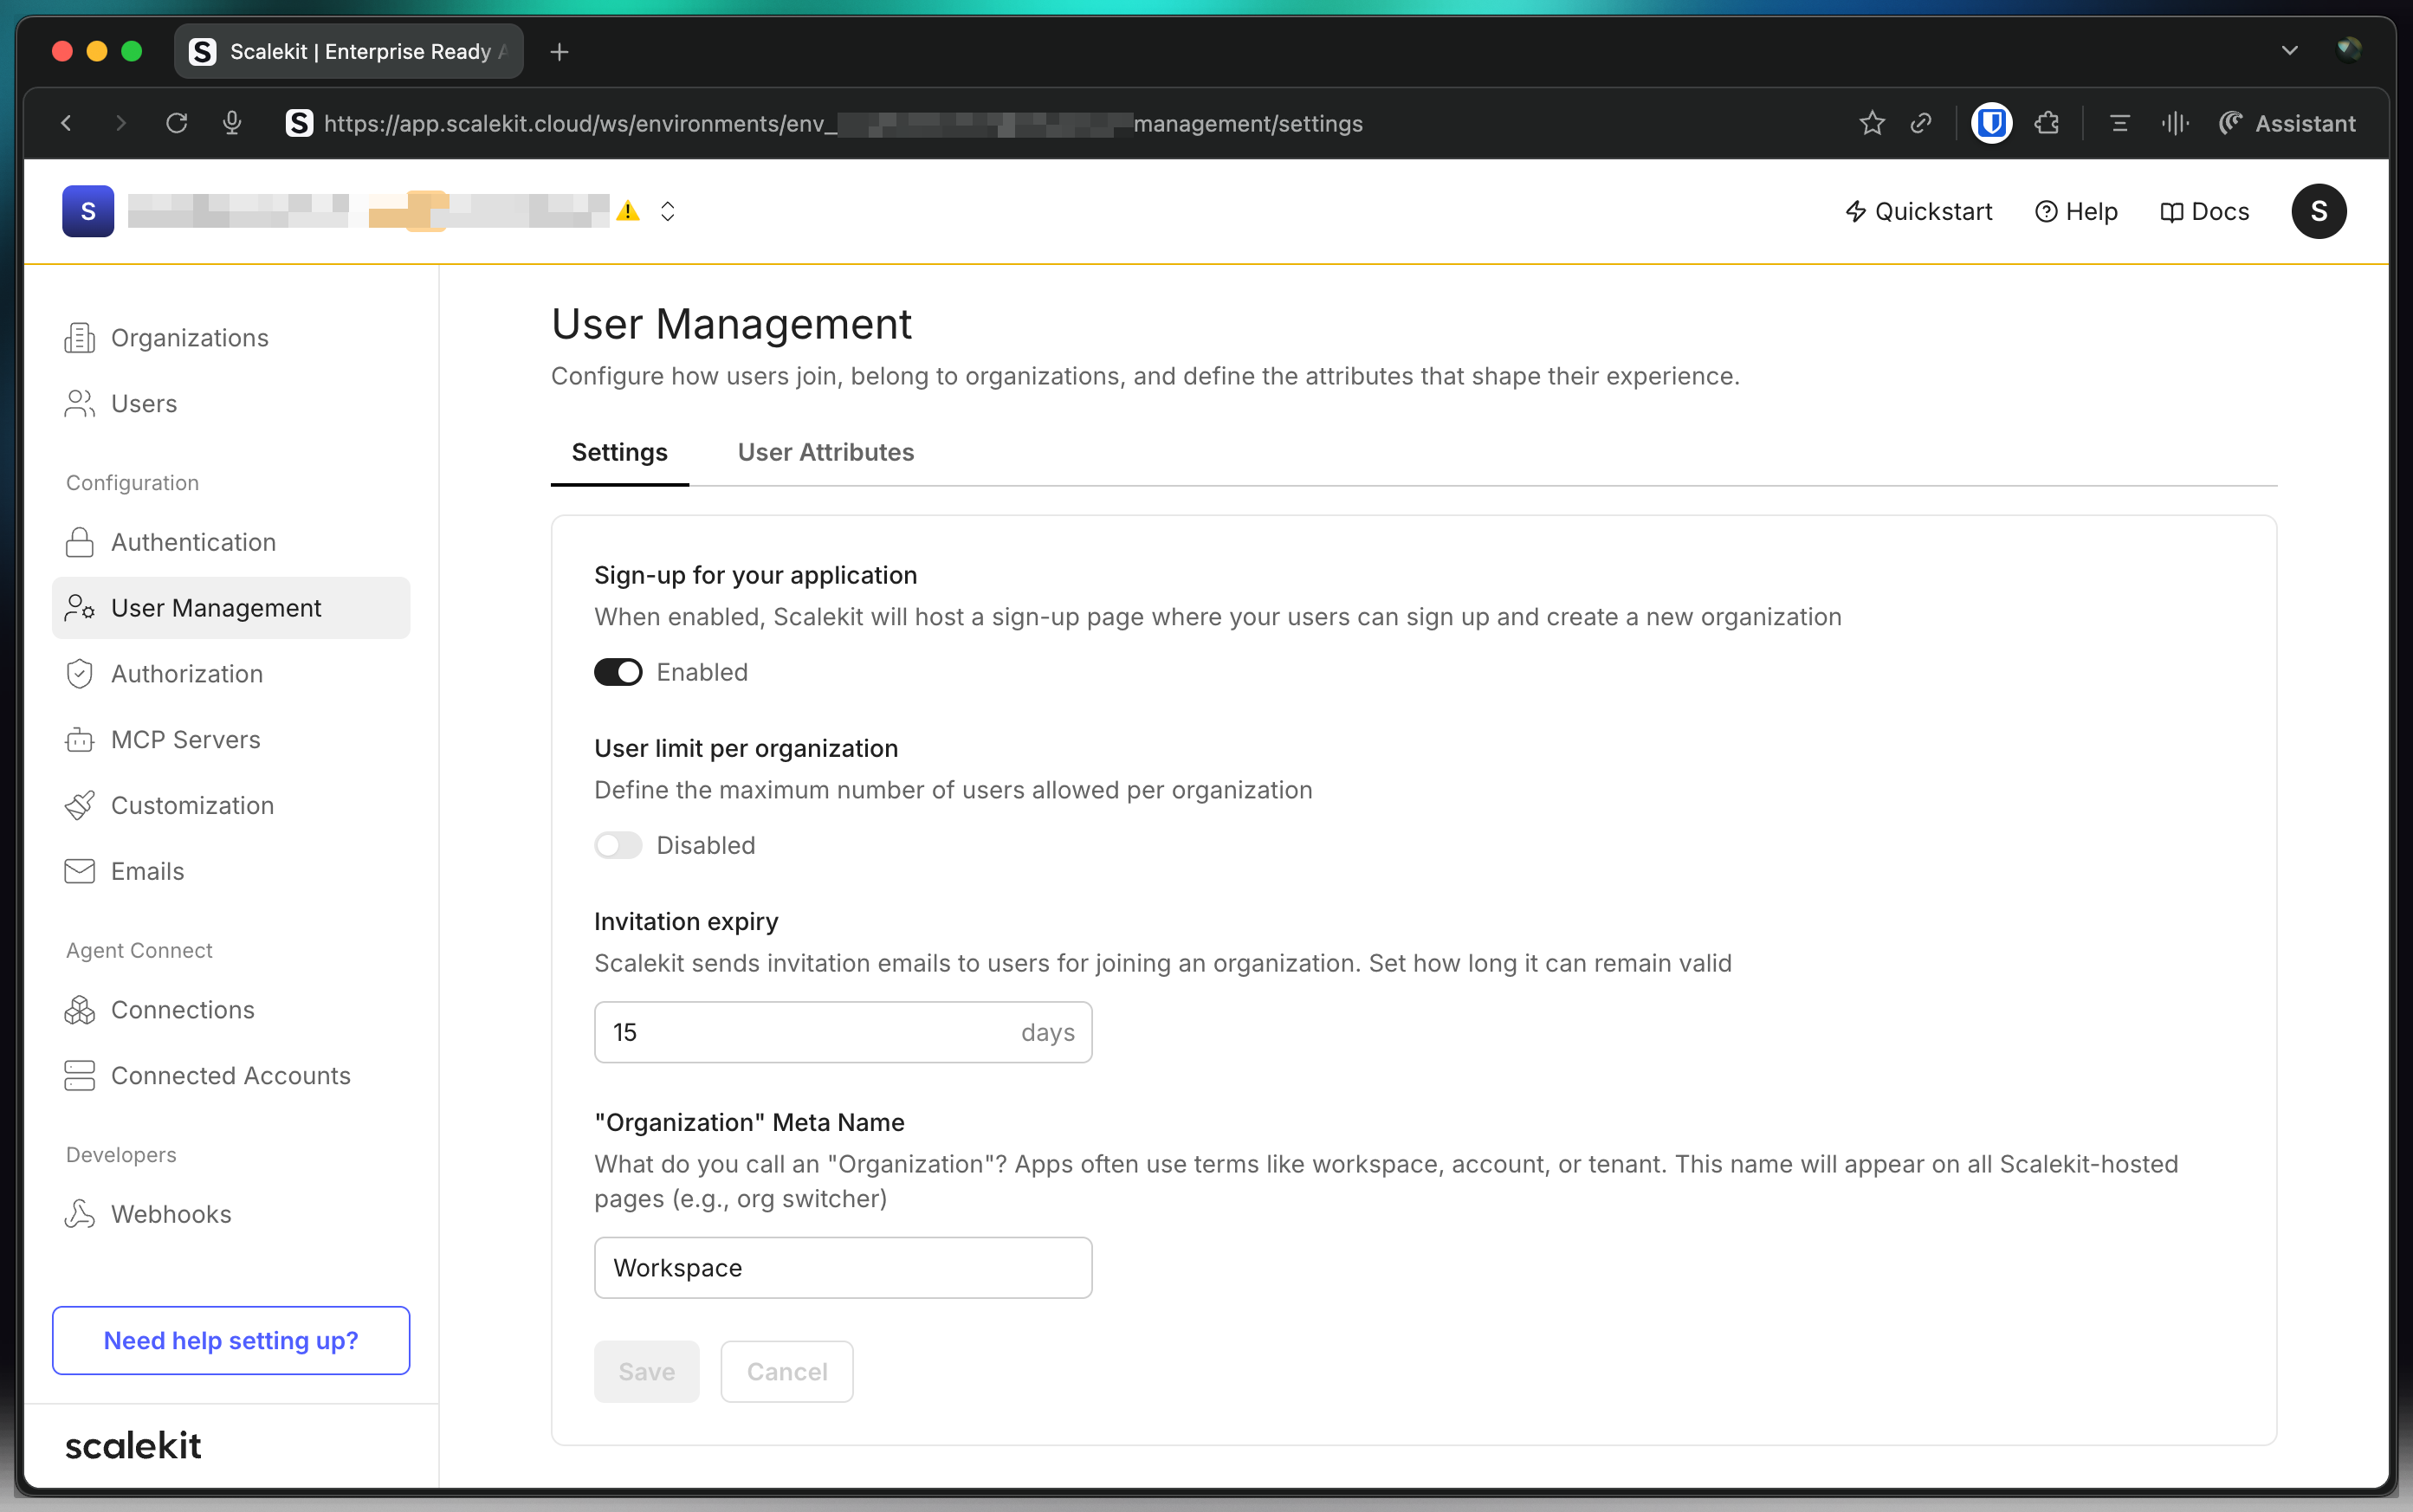Screen dimensions: 2413x1512
Task: Click the Organization Meta Name Workspace field
Action: click(x=842, y=1268)
